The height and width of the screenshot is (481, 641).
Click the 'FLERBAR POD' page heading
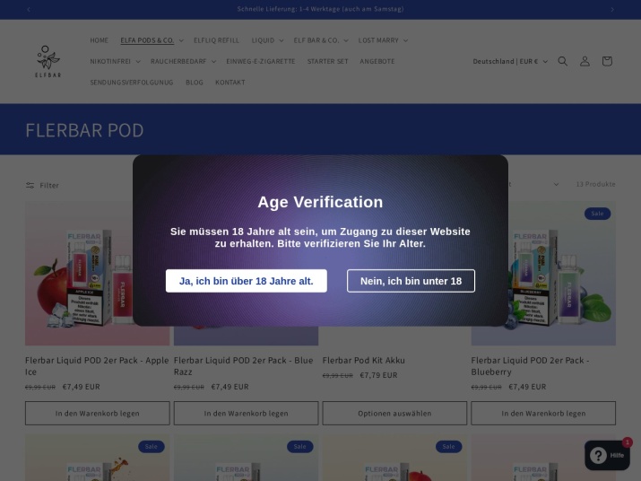click(x=84, y=130)
